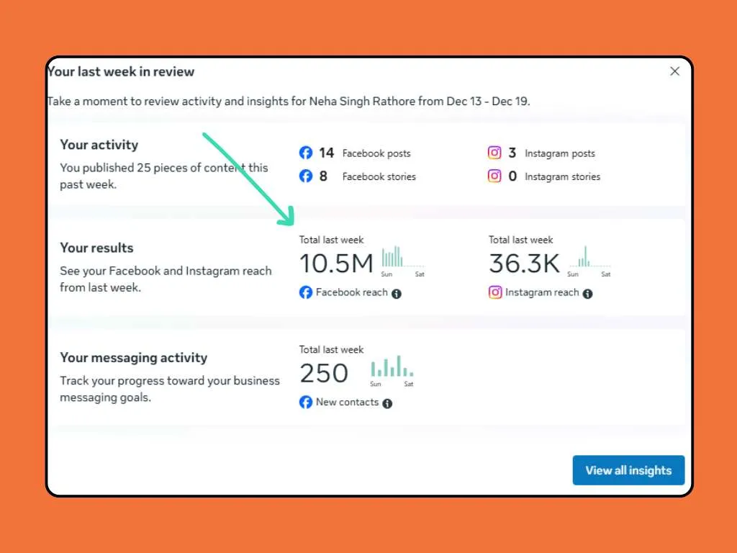Click the 36.3K Instagram reach total
Viewport: 737px width, 553px height.
click(523, 264)
